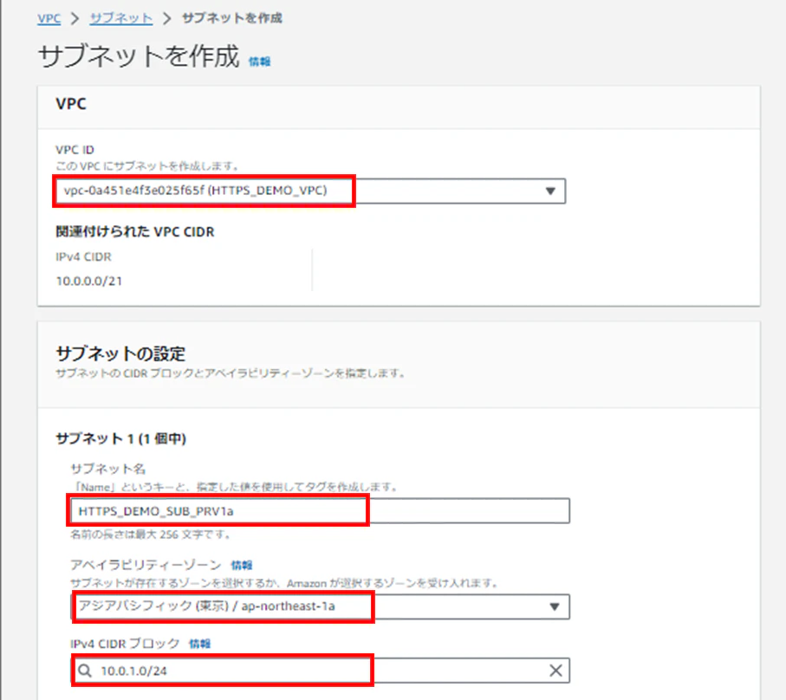Open the アベイラビリティーゾーン dropdown
The width and height of the screenshot is (786, 700).
pyautogui.click(x=320, y=606)
